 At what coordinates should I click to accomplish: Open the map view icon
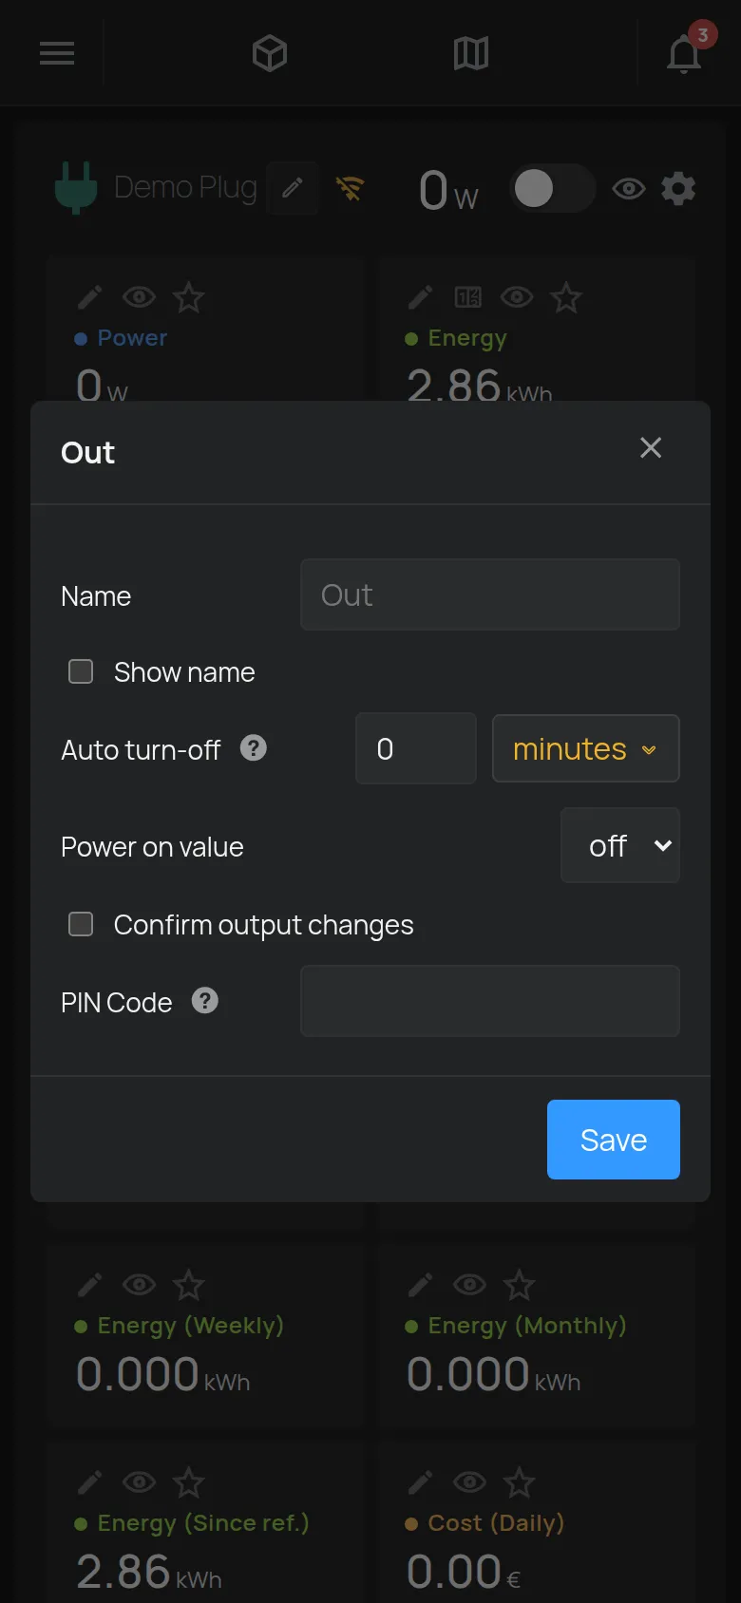click(x=471, y=53)
